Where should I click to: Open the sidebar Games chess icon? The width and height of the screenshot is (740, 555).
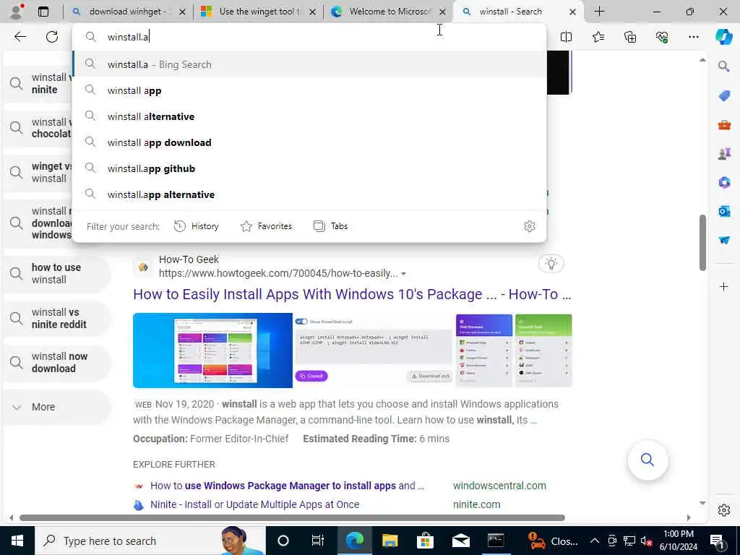point(724,153)
